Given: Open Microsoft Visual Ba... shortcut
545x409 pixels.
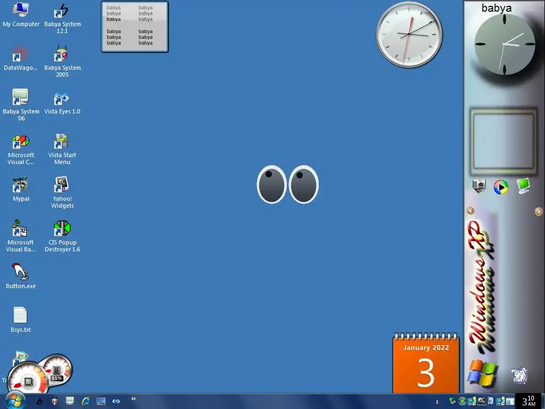Looking at the screenshot, I should click(21, 236).
